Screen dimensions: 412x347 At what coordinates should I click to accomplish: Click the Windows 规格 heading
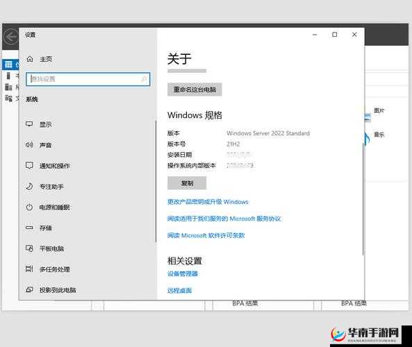click(x=195, y=115)
